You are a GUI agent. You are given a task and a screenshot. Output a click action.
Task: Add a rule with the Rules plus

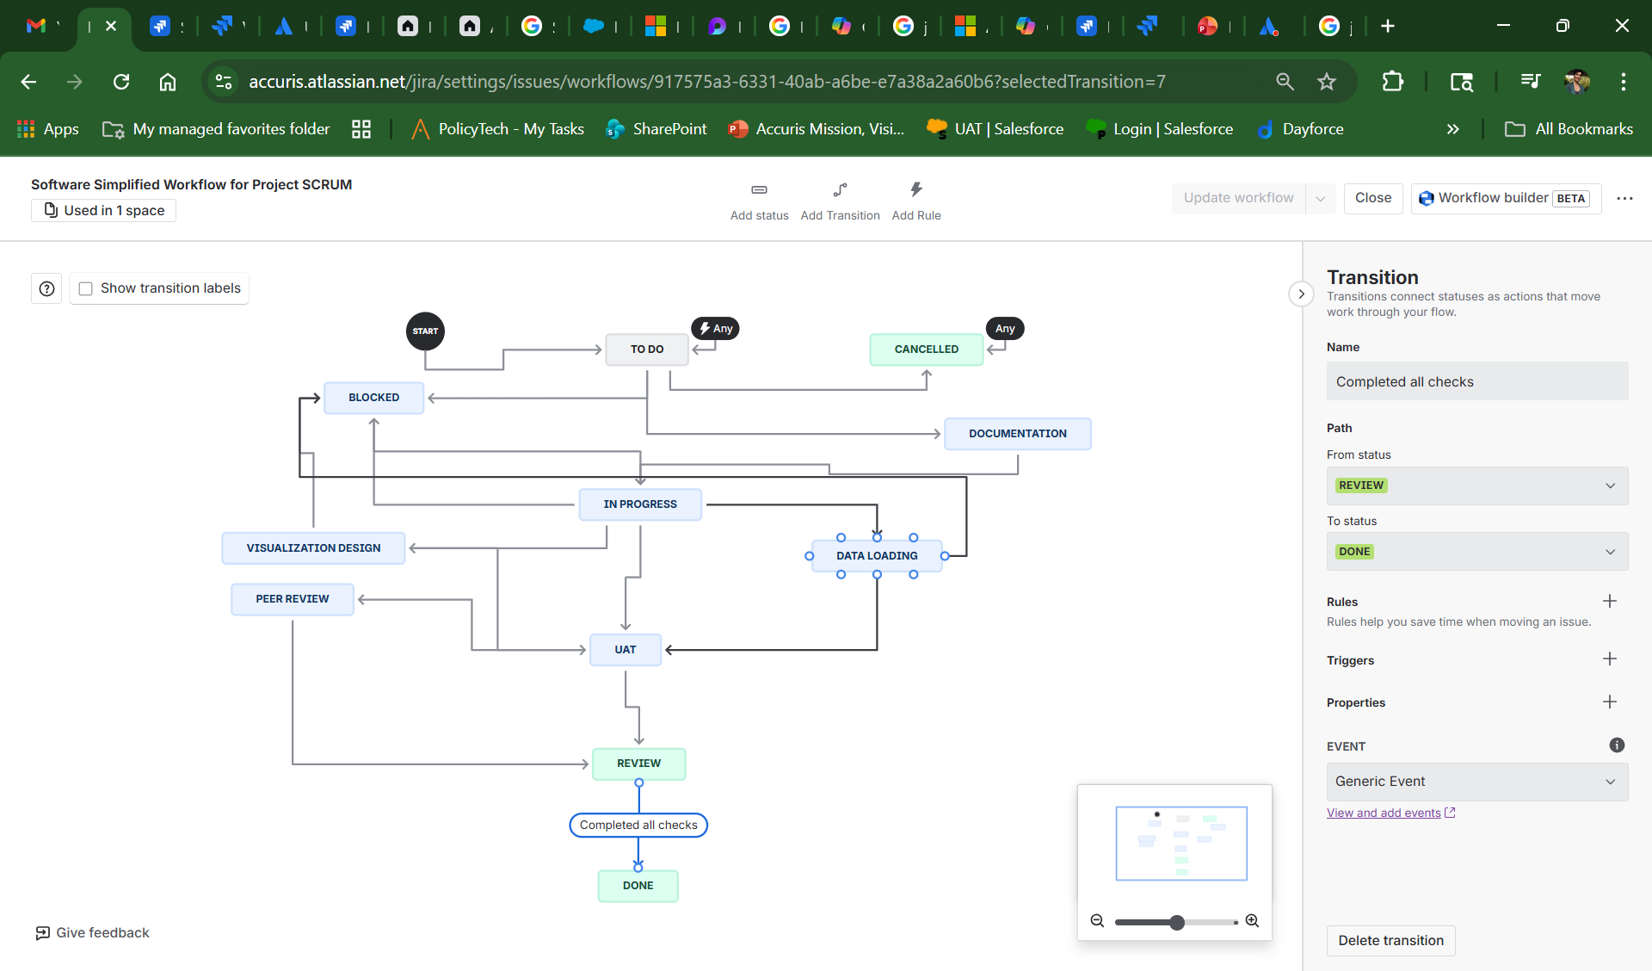coord(1610,601)
